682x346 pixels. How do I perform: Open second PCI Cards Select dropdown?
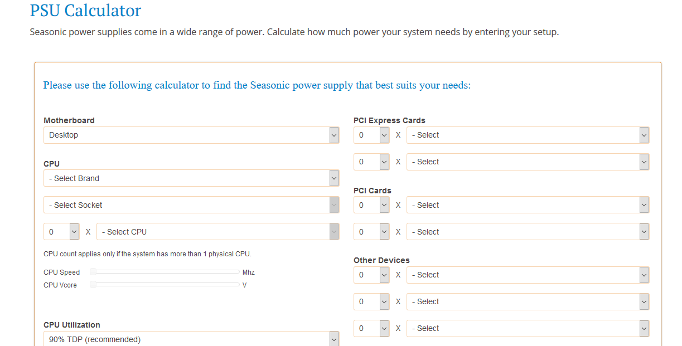(x=528, y=232)
